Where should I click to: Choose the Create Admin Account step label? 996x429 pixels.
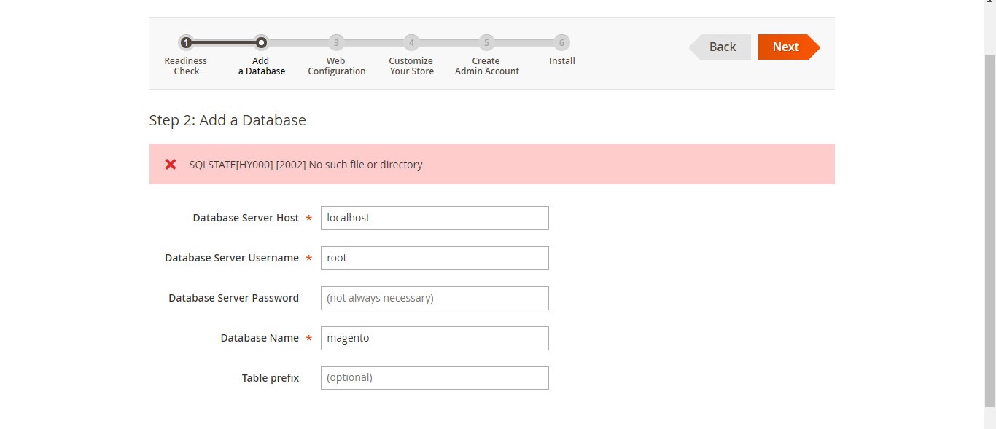(486, 66)
